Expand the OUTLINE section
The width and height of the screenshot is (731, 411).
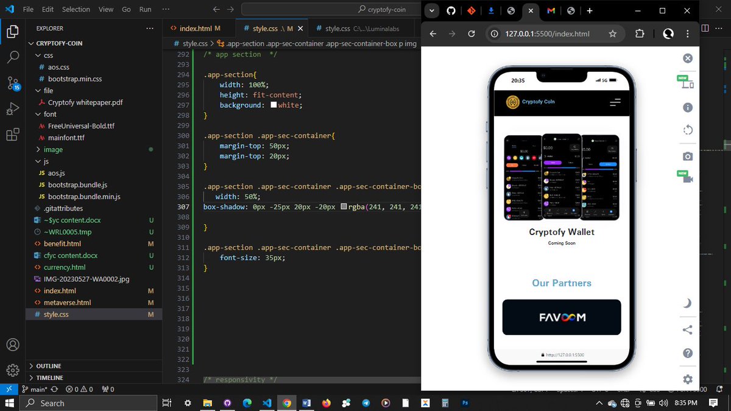coord(49,366)
